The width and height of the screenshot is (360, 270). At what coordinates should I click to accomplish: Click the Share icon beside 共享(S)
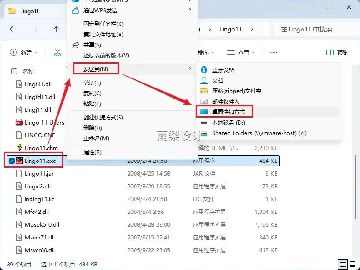75,45
